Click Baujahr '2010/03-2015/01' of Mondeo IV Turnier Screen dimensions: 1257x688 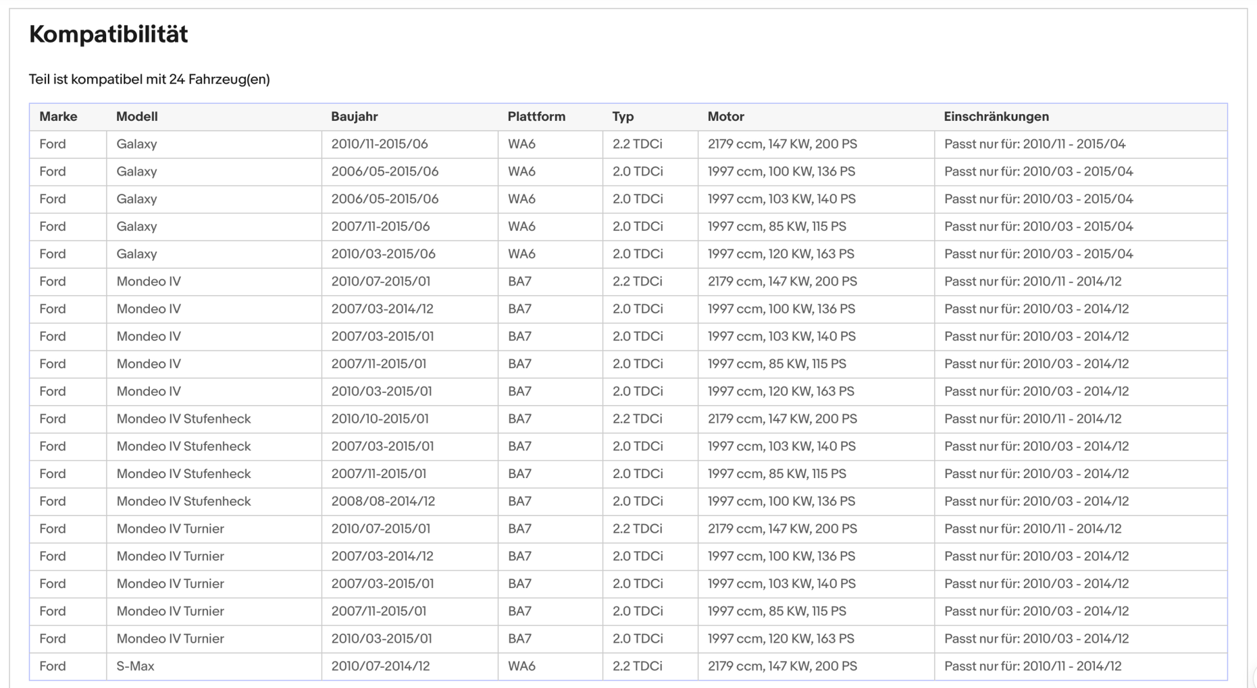pos(382,638)
